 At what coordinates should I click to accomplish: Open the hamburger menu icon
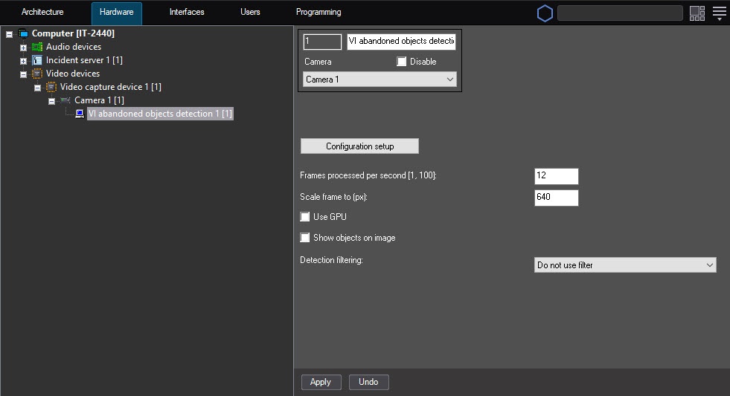click(x=719, y=13)
